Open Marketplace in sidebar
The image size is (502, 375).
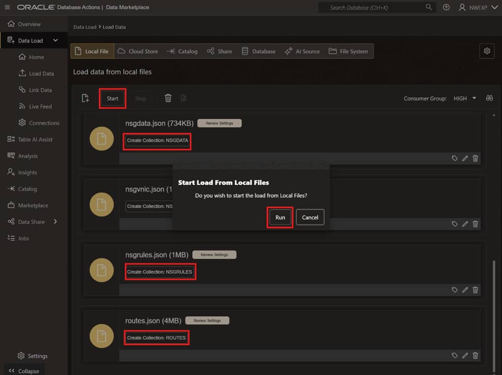coord(28,205)
